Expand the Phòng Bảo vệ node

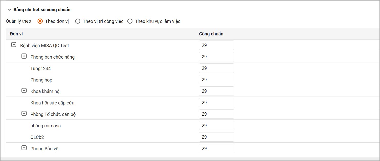[x=24, y=148]
